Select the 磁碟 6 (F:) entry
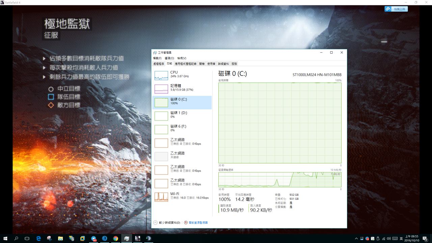The image size is (432, 243). (x=182, y=130)
